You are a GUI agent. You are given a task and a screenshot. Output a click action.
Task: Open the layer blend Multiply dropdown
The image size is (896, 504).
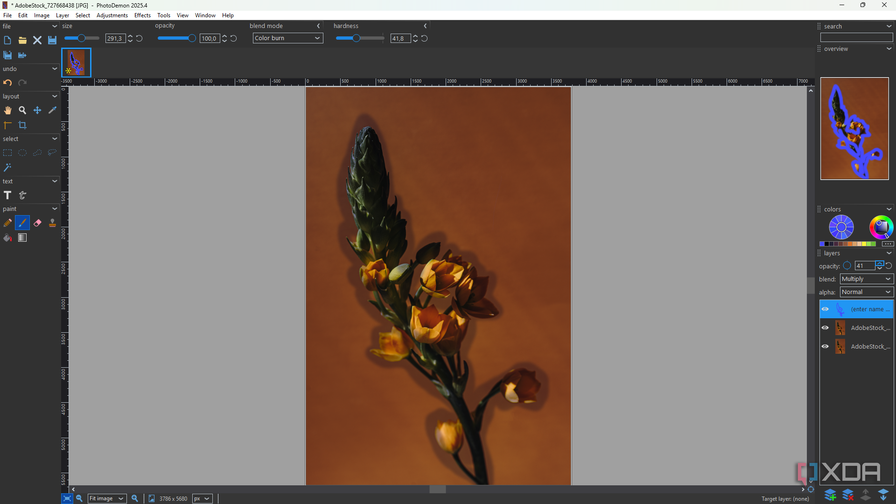click(867, 279)
